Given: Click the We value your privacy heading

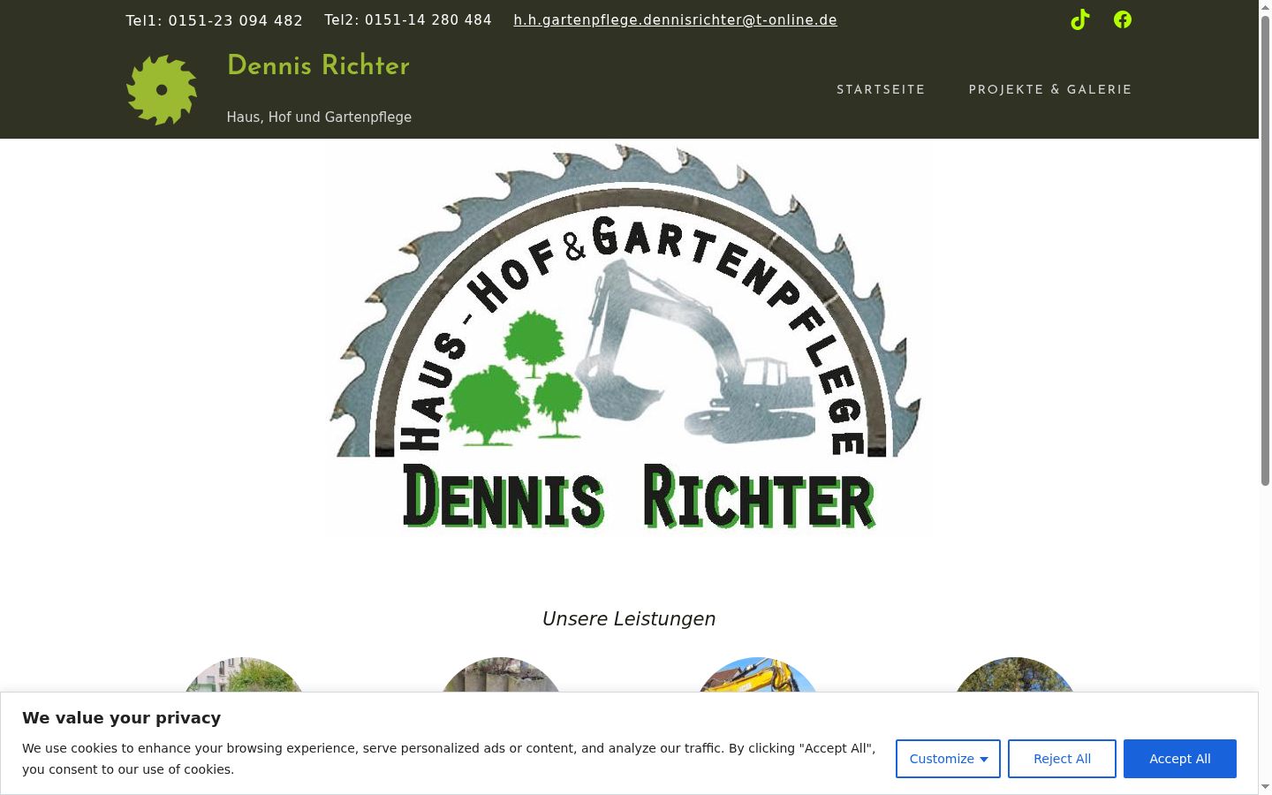Looking at the screenshot, I should coord(122,718).
